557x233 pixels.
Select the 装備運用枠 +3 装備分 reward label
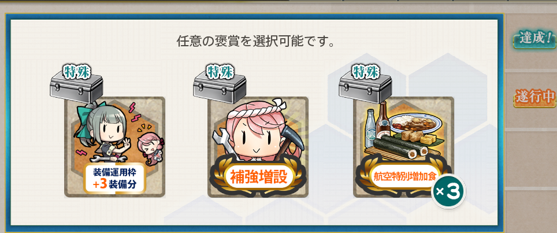point(114,178)
